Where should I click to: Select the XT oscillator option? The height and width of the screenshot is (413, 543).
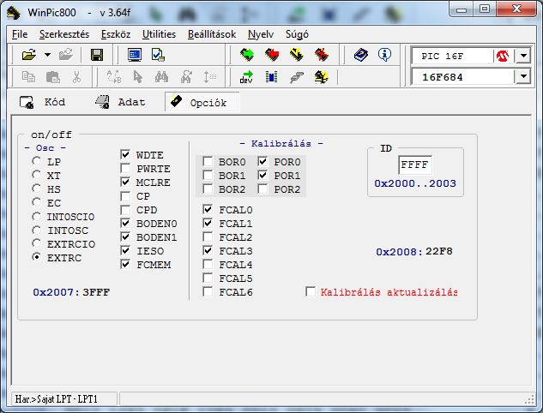pyautogui.click(x=36, y=175)
